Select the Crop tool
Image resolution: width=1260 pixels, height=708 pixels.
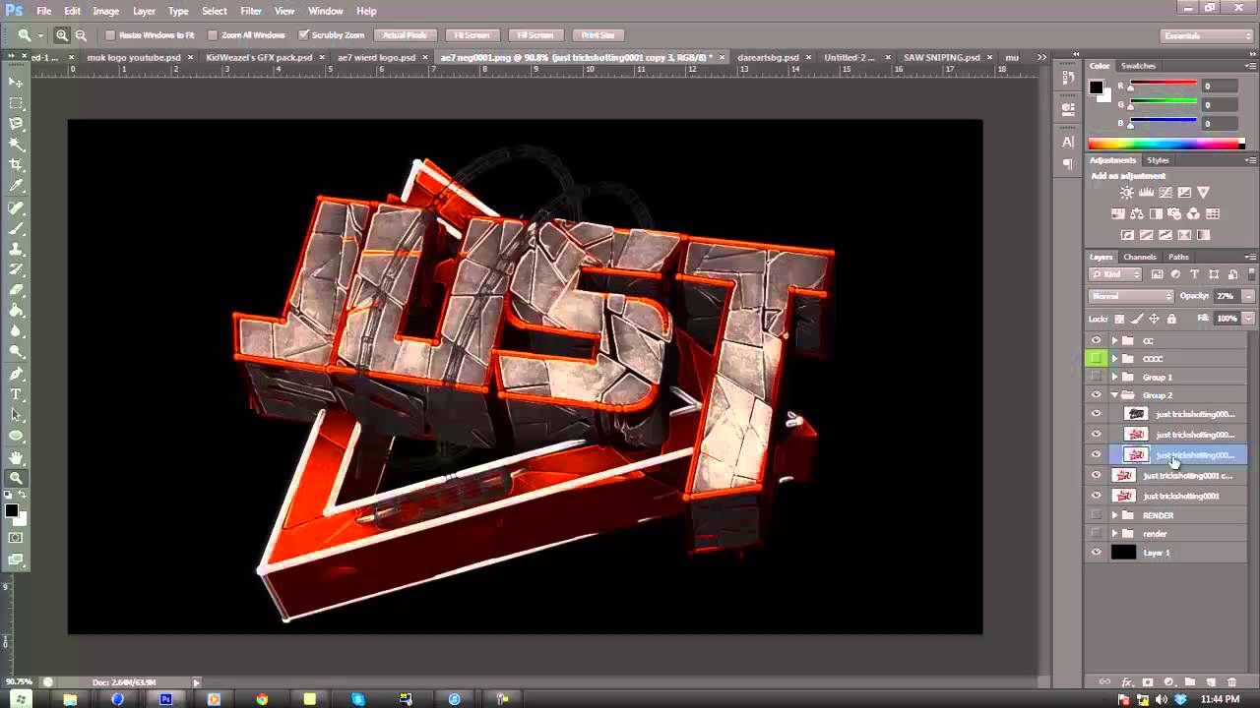click(16, 165)
